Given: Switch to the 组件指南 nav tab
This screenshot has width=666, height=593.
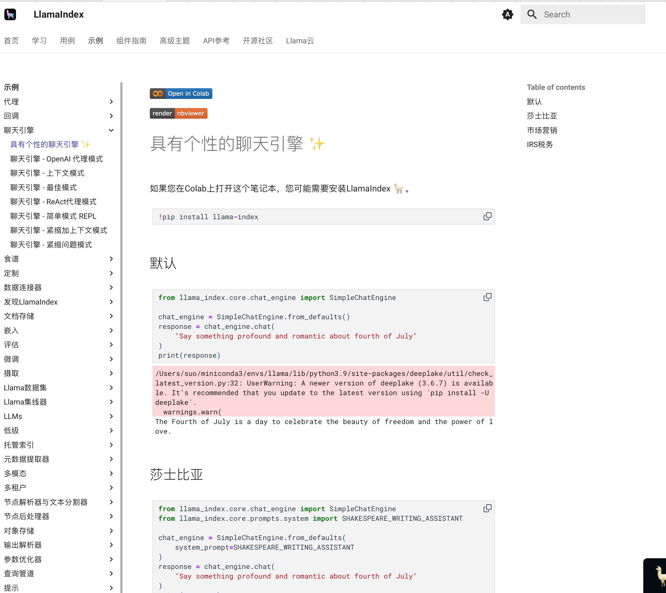Looking at the screenshot, I should tap(131, 41).
